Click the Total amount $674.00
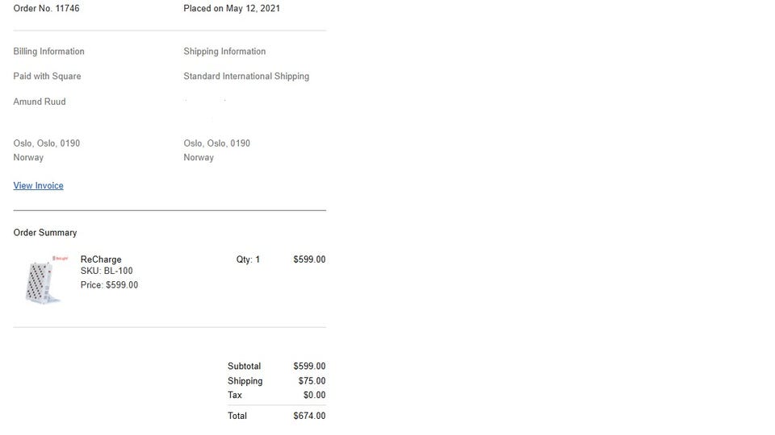Image resolution: width=775 pixels, height=435 pixels. (x=309, y=416)
